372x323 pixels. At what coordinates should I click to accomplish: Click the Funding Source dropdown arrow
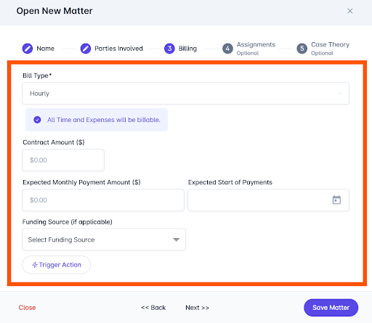pyautogui.click(x=177, y=240)
